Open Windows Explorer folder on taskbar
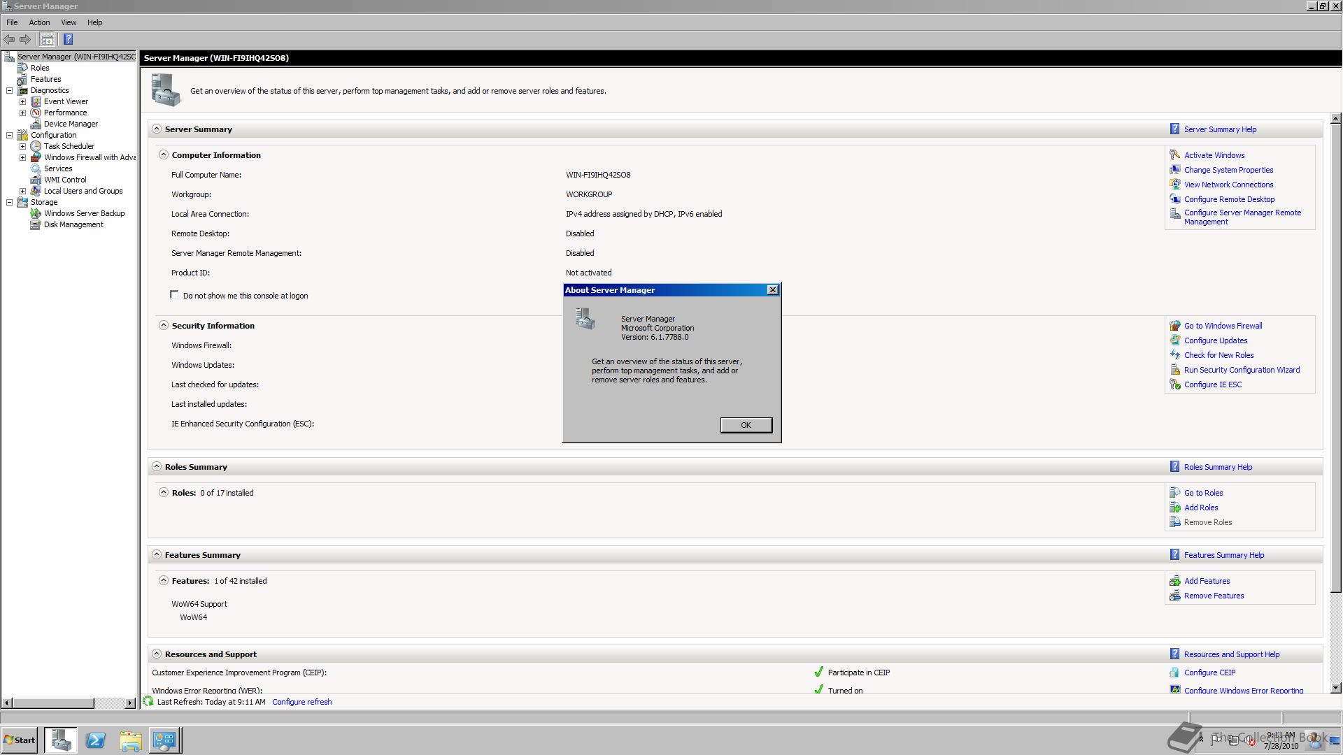The image size is (1343, 755). pos(130,740)
